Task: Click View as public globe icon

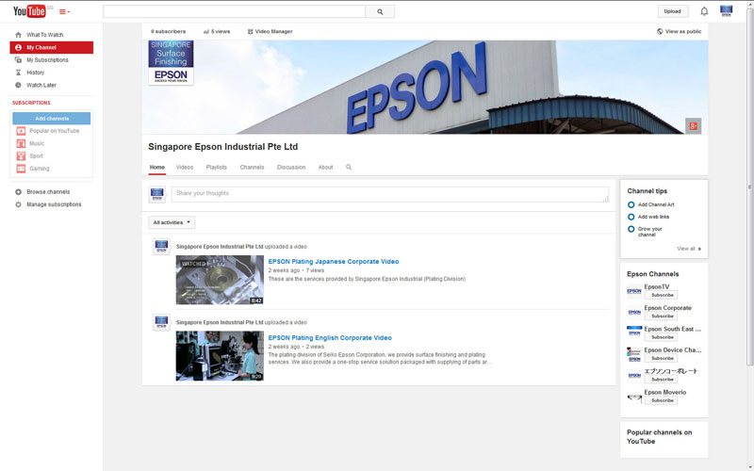Action: [660, 31]
